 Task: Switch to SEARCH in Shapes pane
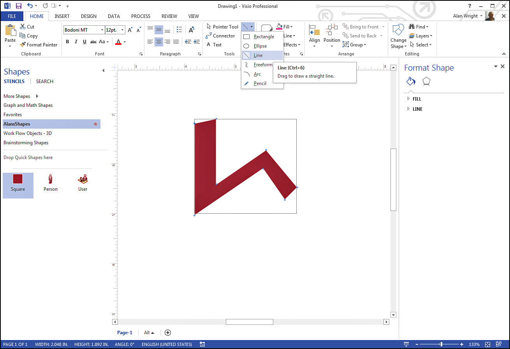coord(45,81)
